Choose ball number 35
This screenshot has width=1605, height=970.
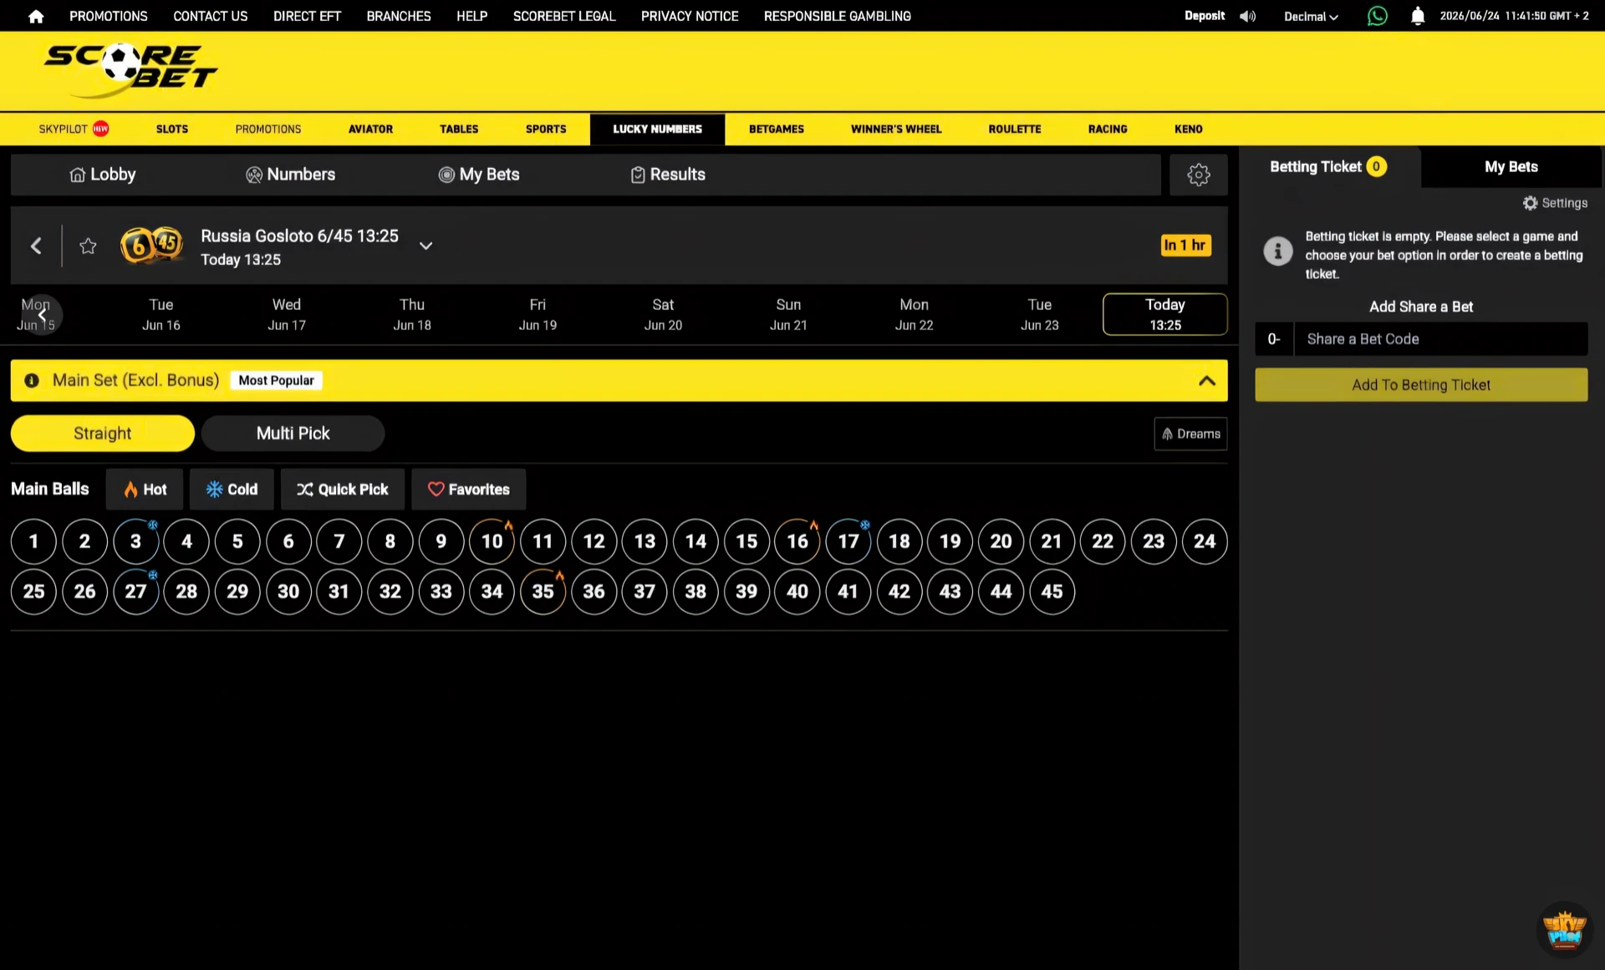[543, 592]
